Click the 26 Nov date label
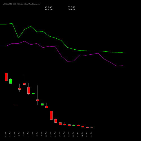This screenshot has height=141, width=141. 64,134
